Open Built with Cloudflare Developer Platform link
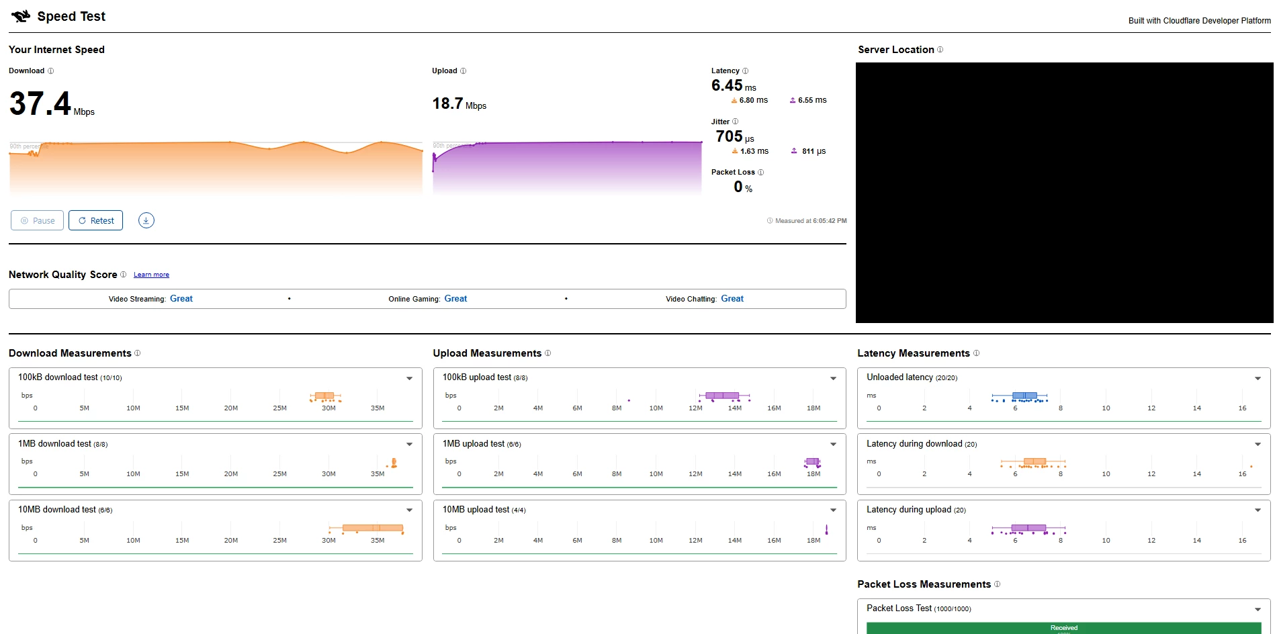Image resolution: width=1277 pixels, height=634 pixels. (1199, 21)
